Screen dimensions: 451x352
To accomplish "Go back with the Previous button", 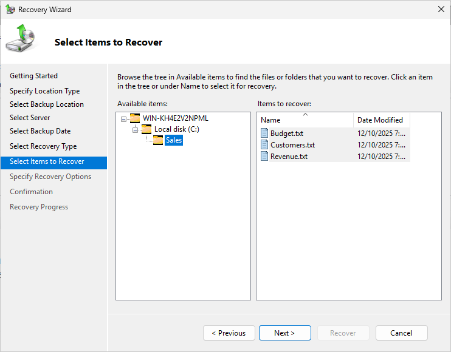I will point(229,333).
